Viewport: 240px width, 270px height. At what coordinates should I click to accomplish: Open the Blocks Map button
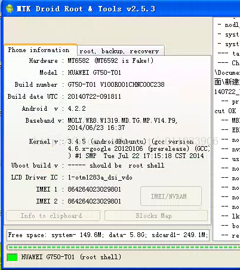click(x=156, y=216)
